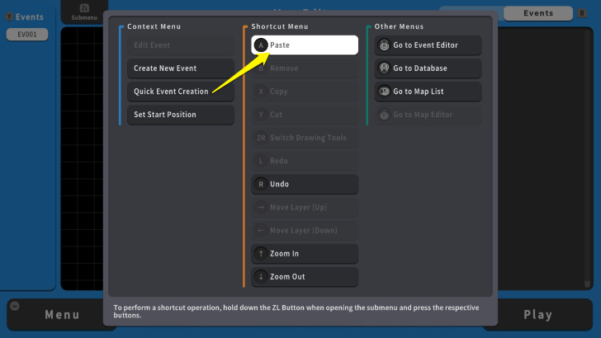Click the Events tab at top right
Image resolution: width=601 pixels, height=338 pixels.
pyautogui.click(x=538, y=13)
